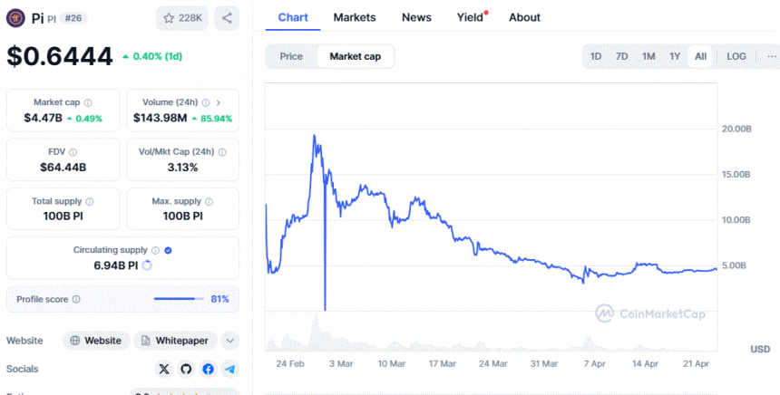Go to the News tab
The height and width of the screenshot is (395, 780).
click(x=416, y=17)
